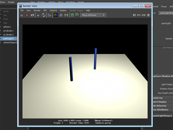Screen dimensions: 173x130
Task: Open the Help menu in Render View
Action: click(88, 10)
